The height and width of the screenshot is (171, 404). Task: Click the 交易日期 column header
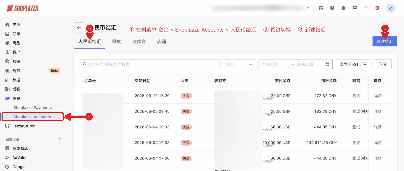pos(142,81)
